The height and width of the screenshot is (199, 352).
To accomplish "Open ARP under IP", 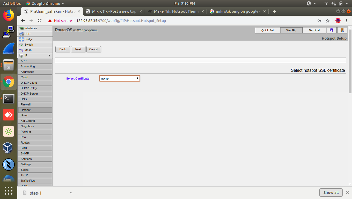I will pos(35,61).
